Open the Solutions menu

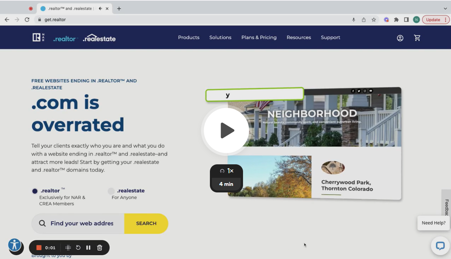220,37
